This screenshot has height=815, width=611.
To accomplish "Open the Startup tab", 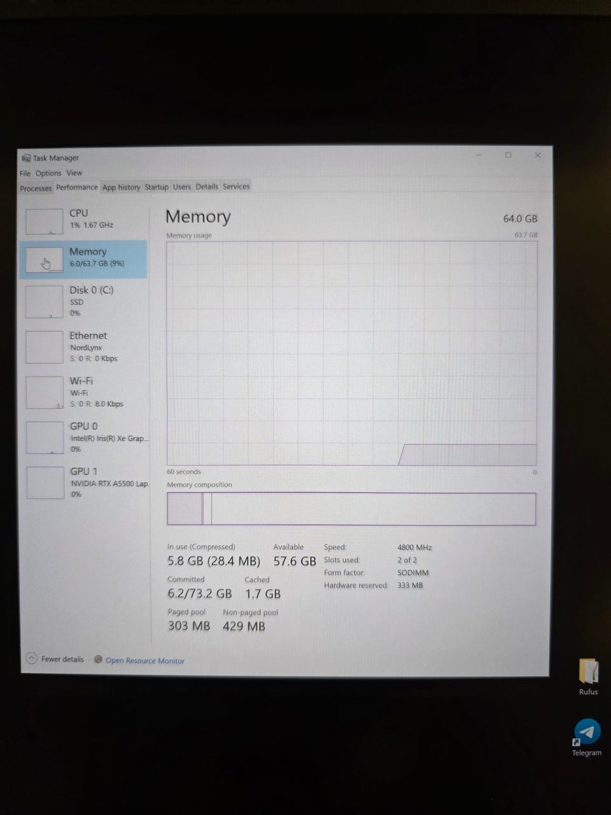I will (x=157, y=187).
